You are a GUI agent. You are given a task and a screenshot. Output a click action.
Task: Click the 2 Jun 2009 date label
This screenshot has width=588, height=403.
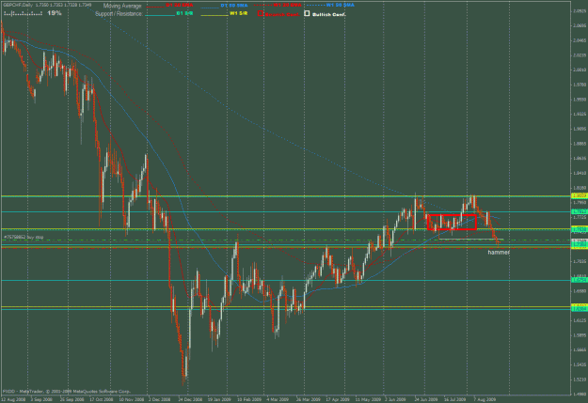tap(396, 399)
